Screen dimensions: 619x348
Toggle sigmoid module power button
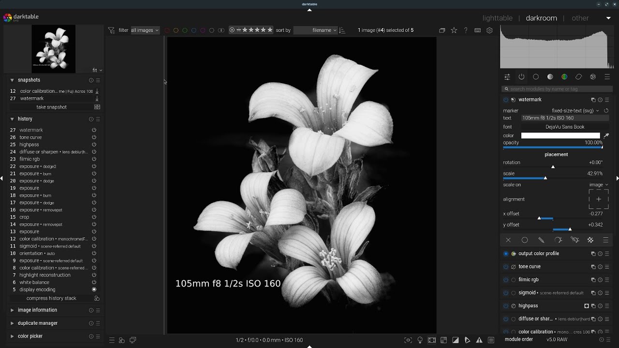(506, 293)
